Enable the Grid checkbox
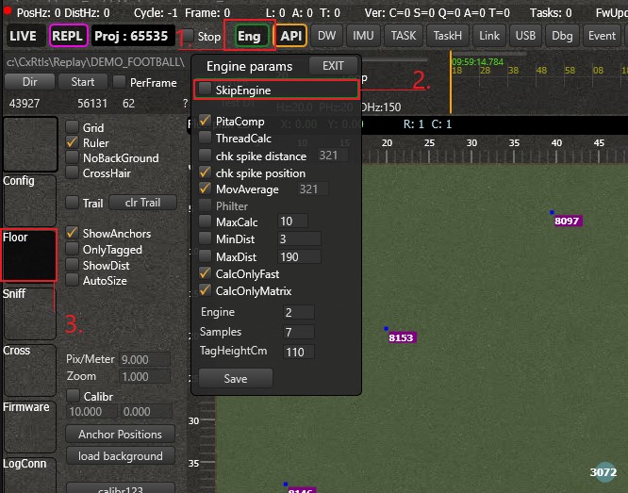 (72, 127)
